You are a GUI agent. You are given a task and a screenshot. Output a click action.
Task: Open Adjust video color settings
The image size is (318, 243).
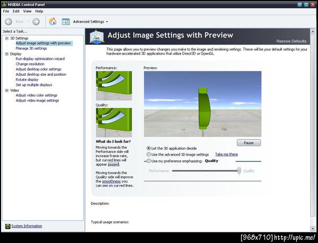(37, 95)
